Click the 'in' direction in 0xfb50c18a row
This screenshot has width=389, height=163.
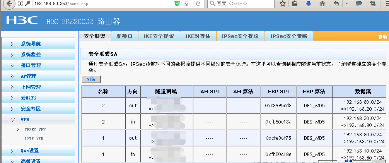pos(133,122)
